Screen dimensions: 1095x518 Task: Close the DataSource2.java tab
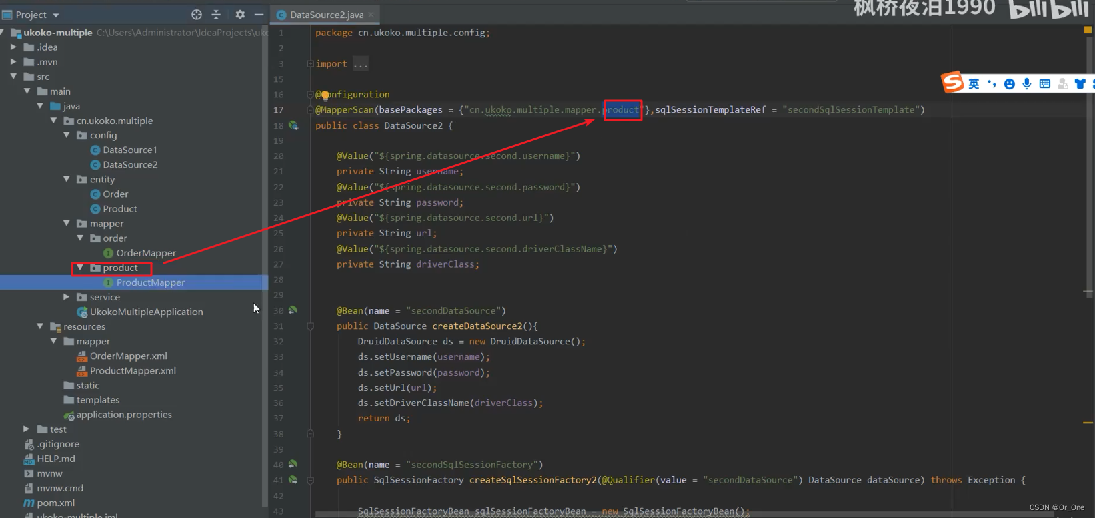click(x=371, y=15)
